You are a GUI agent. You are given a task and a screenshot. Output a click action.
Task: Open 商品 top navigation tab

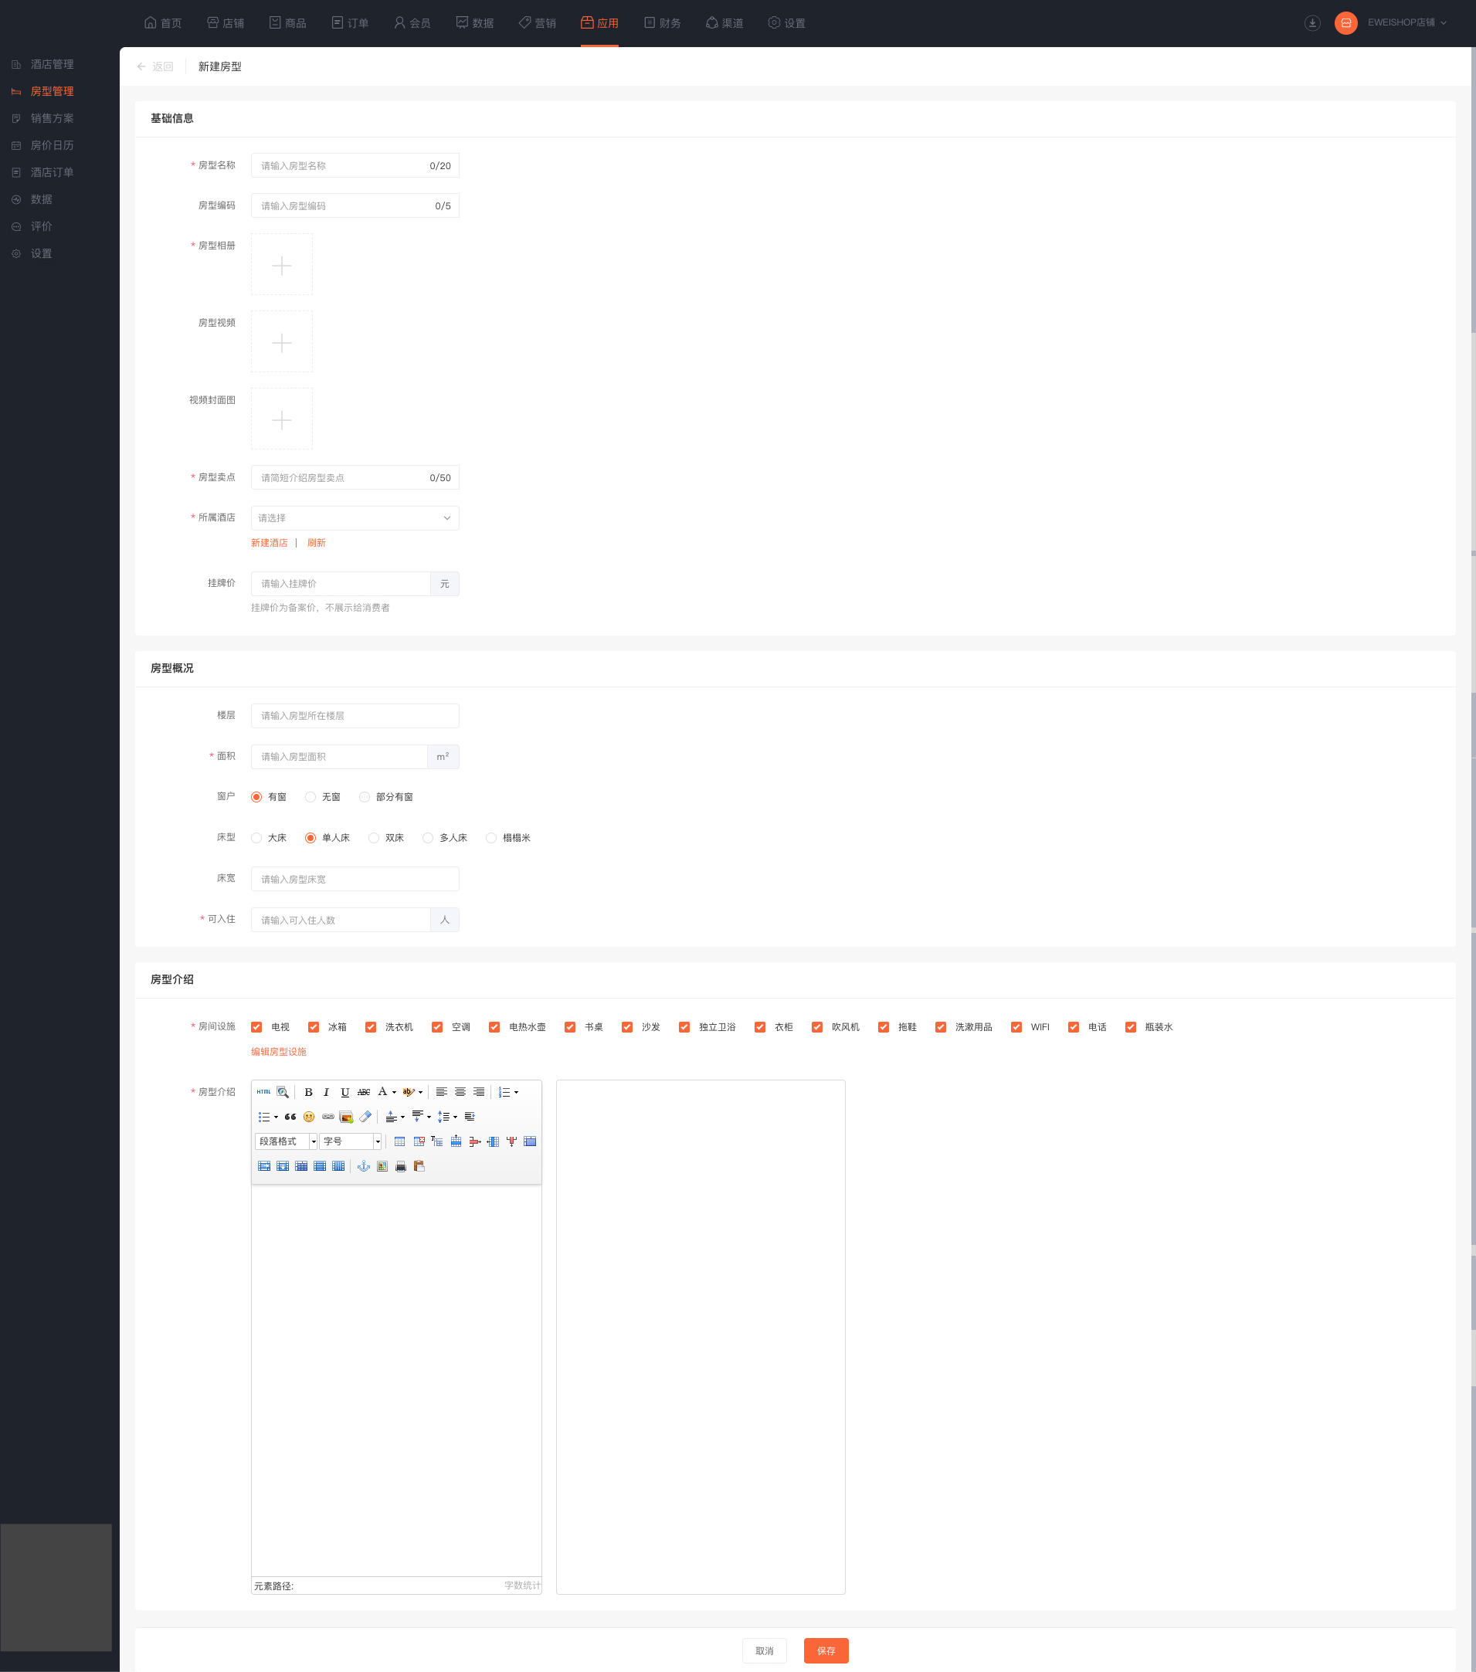pos(287,23)
